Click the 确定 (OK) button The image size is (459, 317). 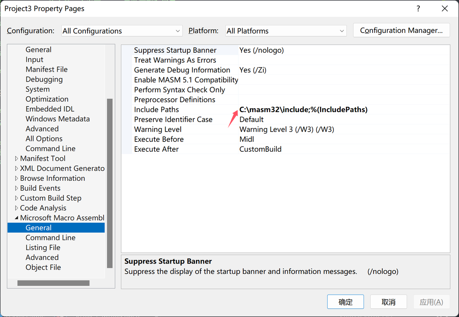click(345, 302)
